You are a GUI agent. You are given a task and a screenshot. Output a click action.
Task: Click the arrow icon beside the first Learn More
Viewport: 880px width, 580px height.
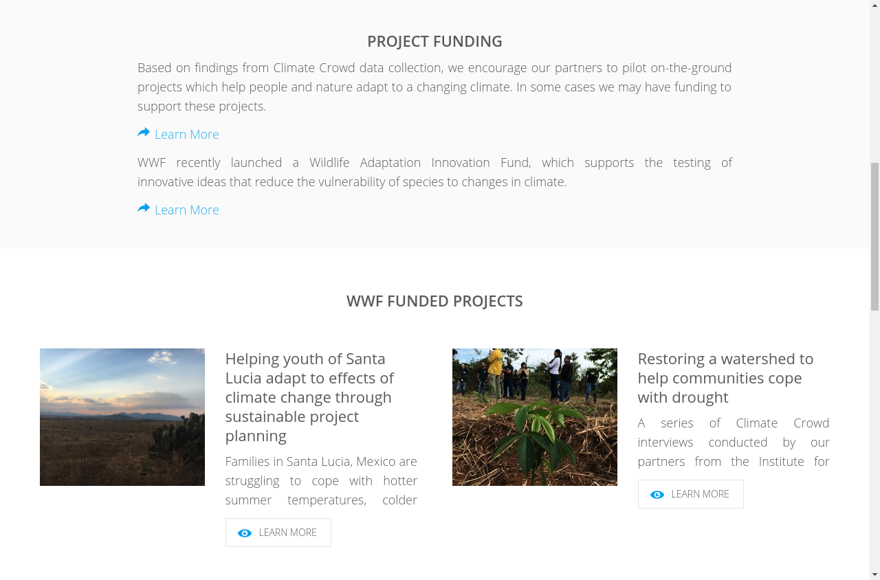pyautogui.click(x=144, y=133)
